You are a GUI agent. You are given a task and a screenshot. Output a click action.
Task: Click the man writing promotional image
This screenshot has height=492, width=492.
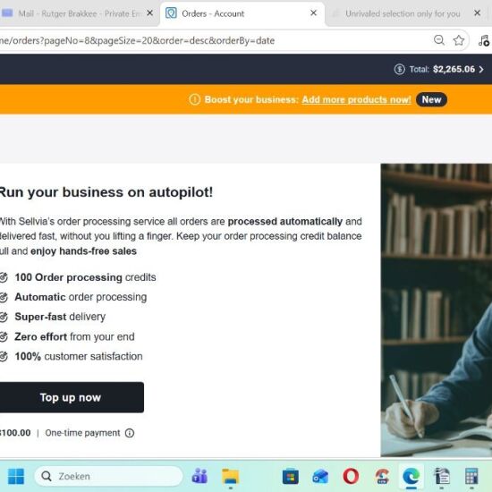click(x=437, y=310)
